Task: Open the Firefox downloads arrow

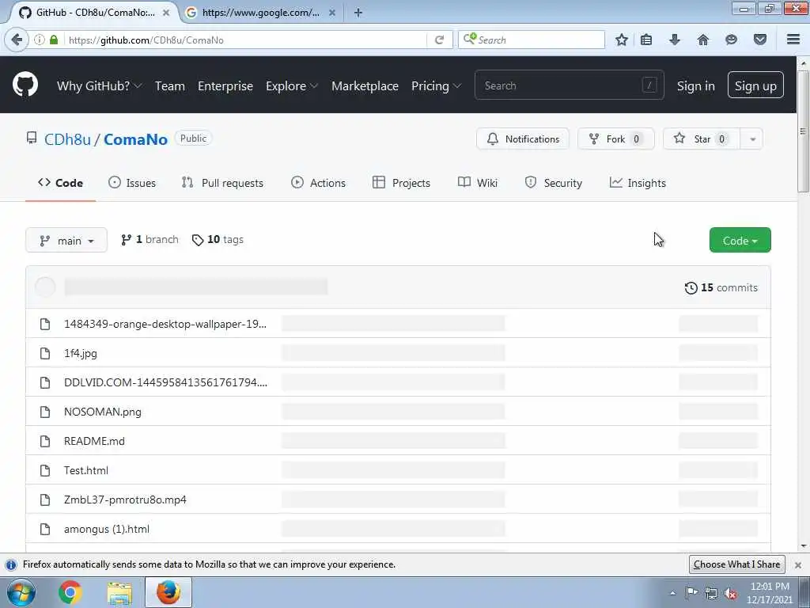Action: pos(675,40)
